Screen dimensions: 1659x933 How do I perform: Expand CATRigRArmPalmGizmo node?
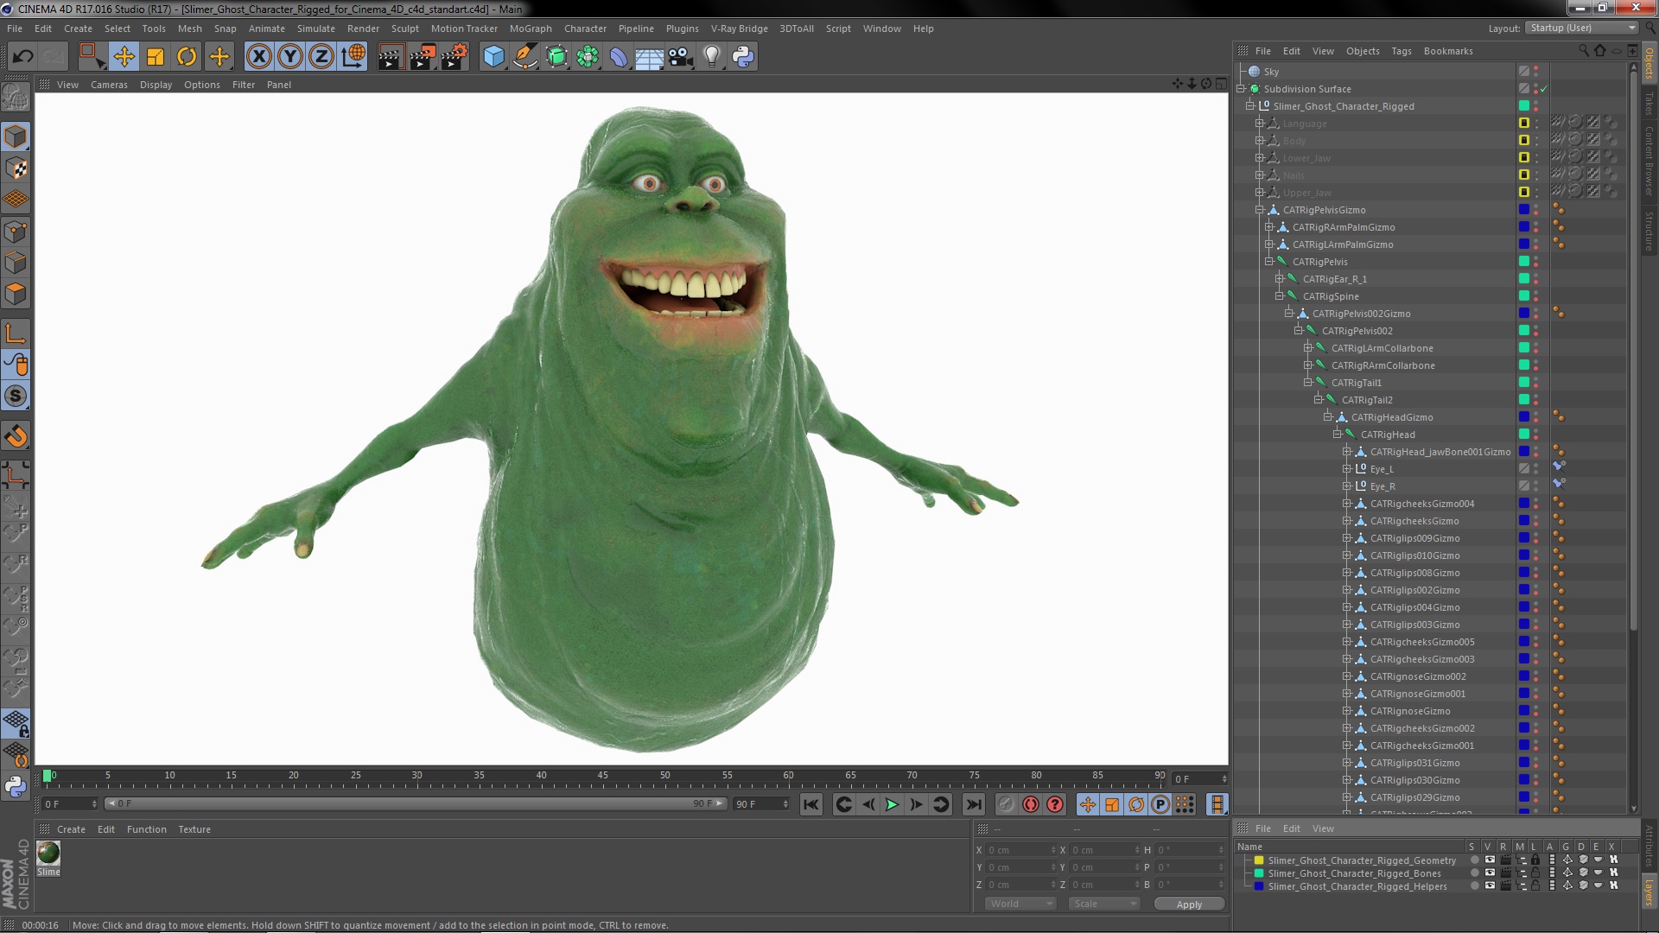point(1269,227)
